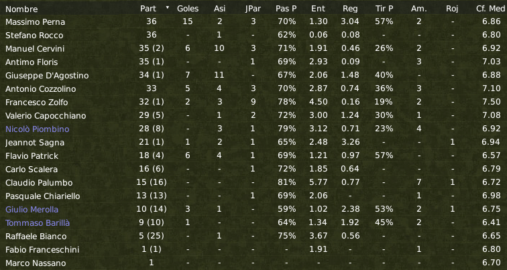Open Tommaso Barillà player link

click(x=38, y=223)
